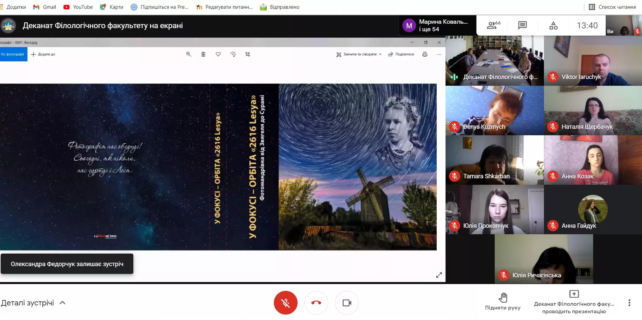The image size is (642, 320).
Task: Open the Gmail bookmark
Action: 44,7
